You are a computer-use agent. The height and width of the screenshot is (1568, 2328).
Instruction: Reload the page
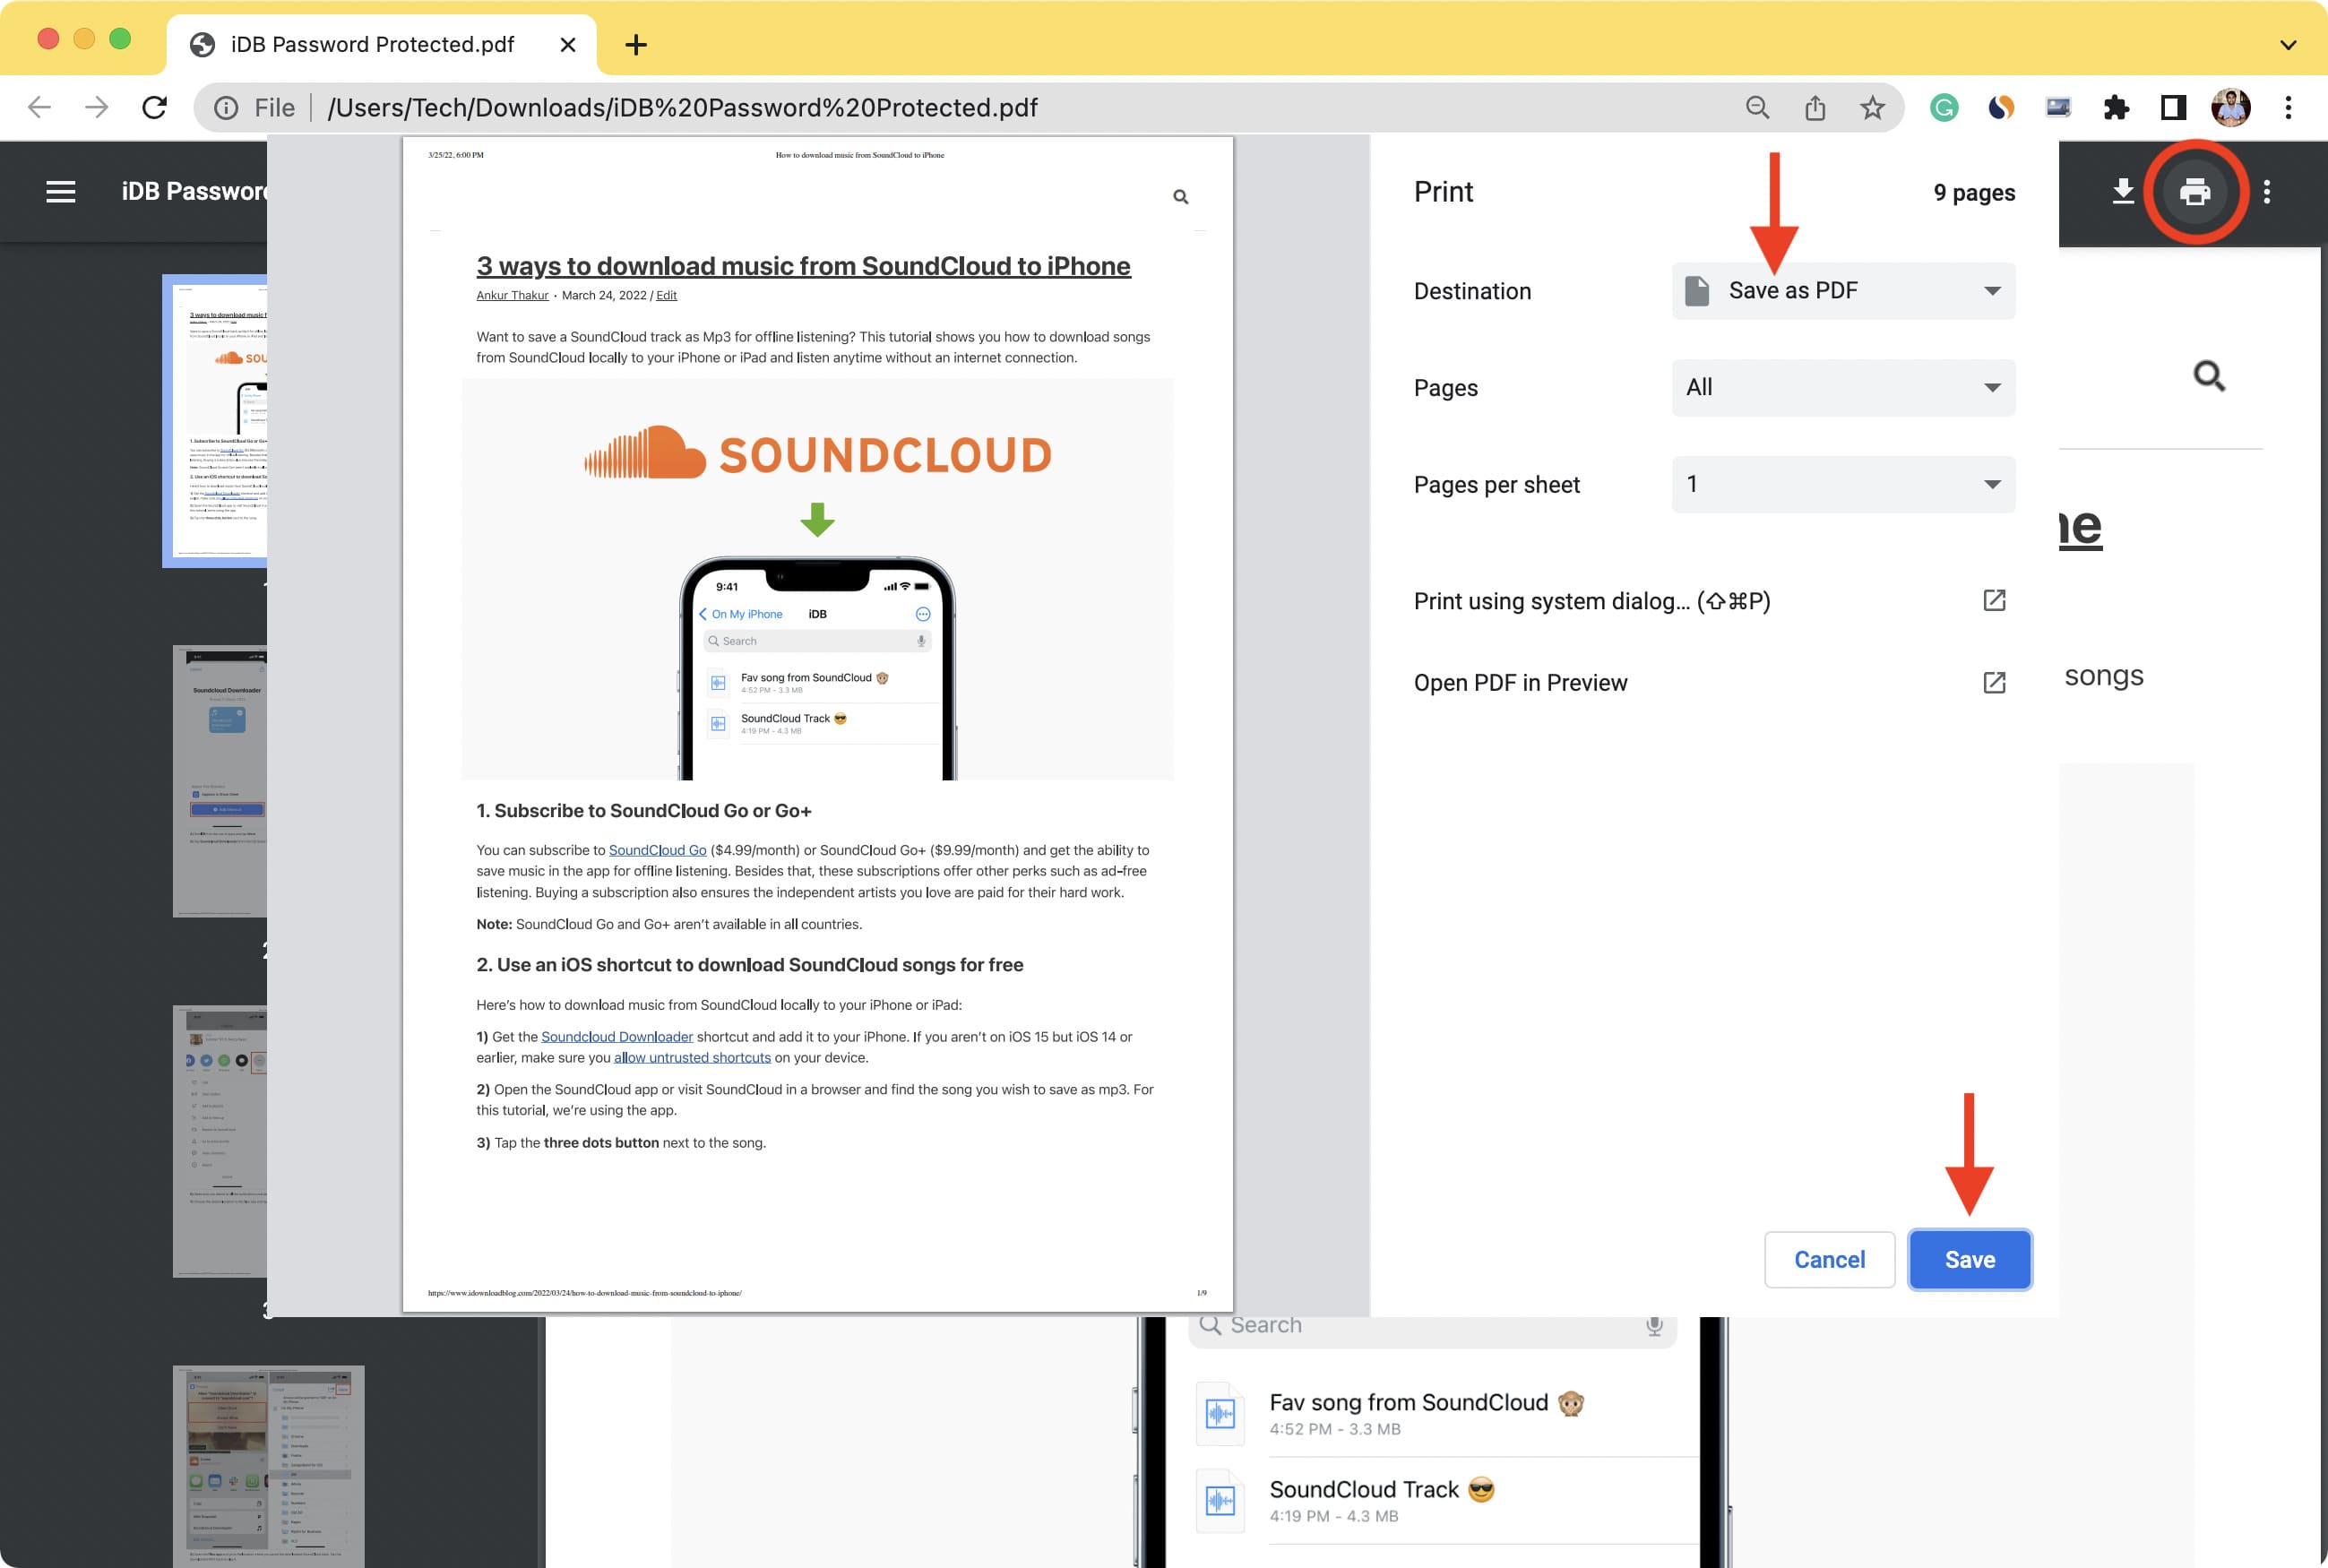coord(154,107)
